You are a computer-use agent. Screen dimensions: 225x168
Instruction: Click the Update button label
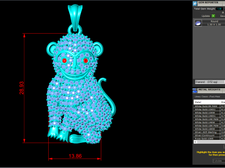205,16
